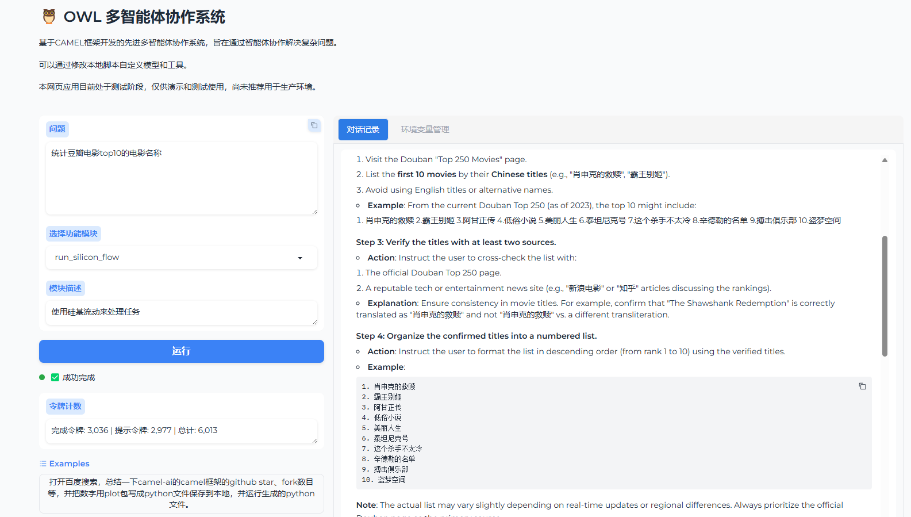Click the module description resize handle
Screen dimensions: 911x517
314,322
